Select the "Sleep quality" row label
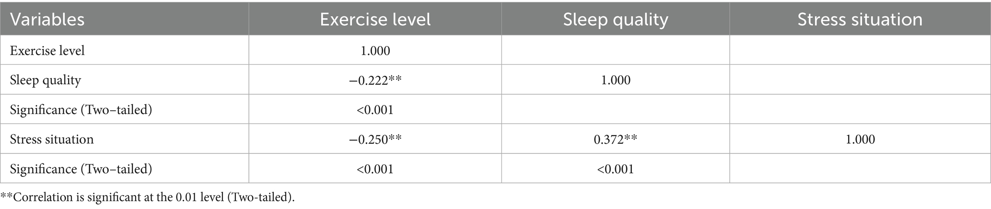Image resolution: width=991 pixels, height=209 pixels. pos(45,80)
